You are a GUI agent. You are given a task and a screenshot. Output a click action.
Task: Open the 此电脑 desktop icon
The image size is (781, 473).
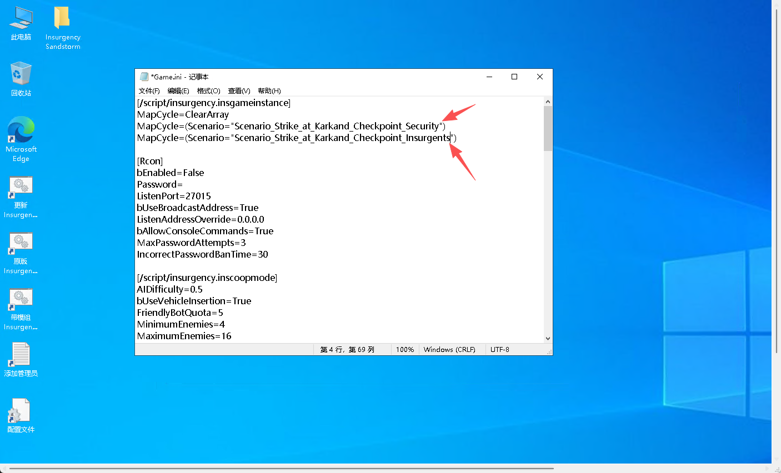click(21, 23)
